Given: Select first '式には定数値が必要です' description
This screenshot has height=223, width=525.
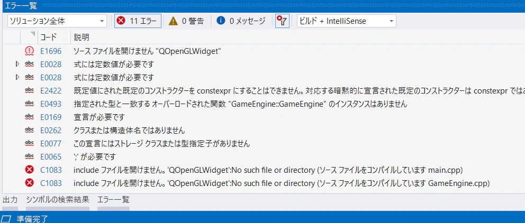Looking at the screenshot, I should [x=113, y=64].
